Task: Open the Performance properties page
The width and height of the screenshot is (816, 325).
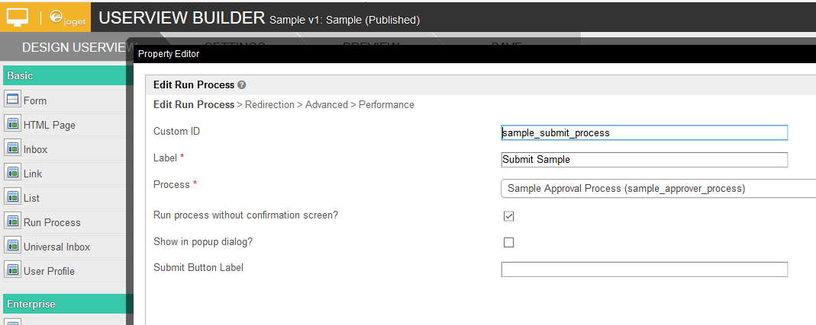Action: pyautogui.click(x=386, y=105)
